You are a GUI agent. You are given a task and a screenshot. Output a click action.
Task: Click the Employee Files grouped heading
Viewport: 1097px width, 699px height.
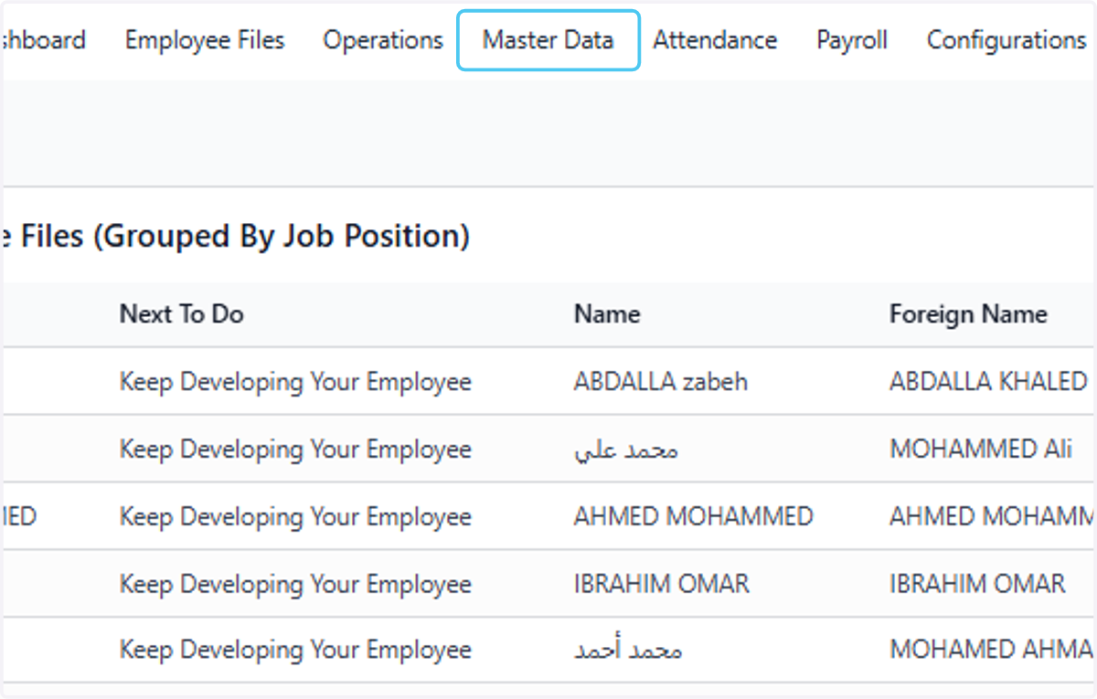[x=235, y=237]
